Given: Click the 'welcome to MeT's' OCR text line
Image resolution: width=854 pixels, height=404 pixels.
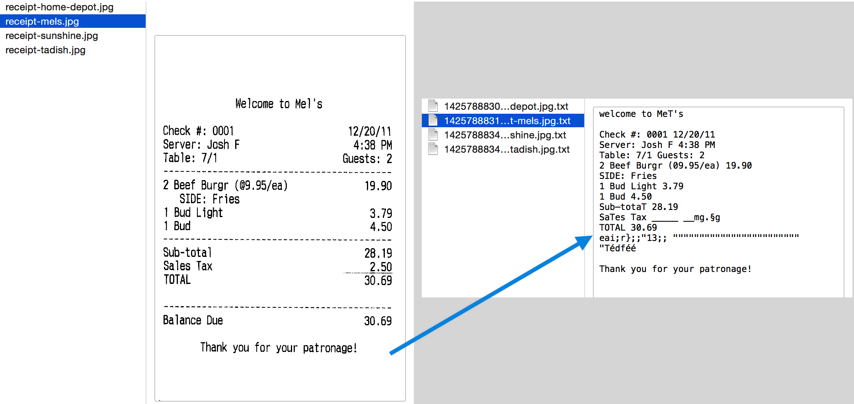Looking at the screenshot, I should 641,114.
